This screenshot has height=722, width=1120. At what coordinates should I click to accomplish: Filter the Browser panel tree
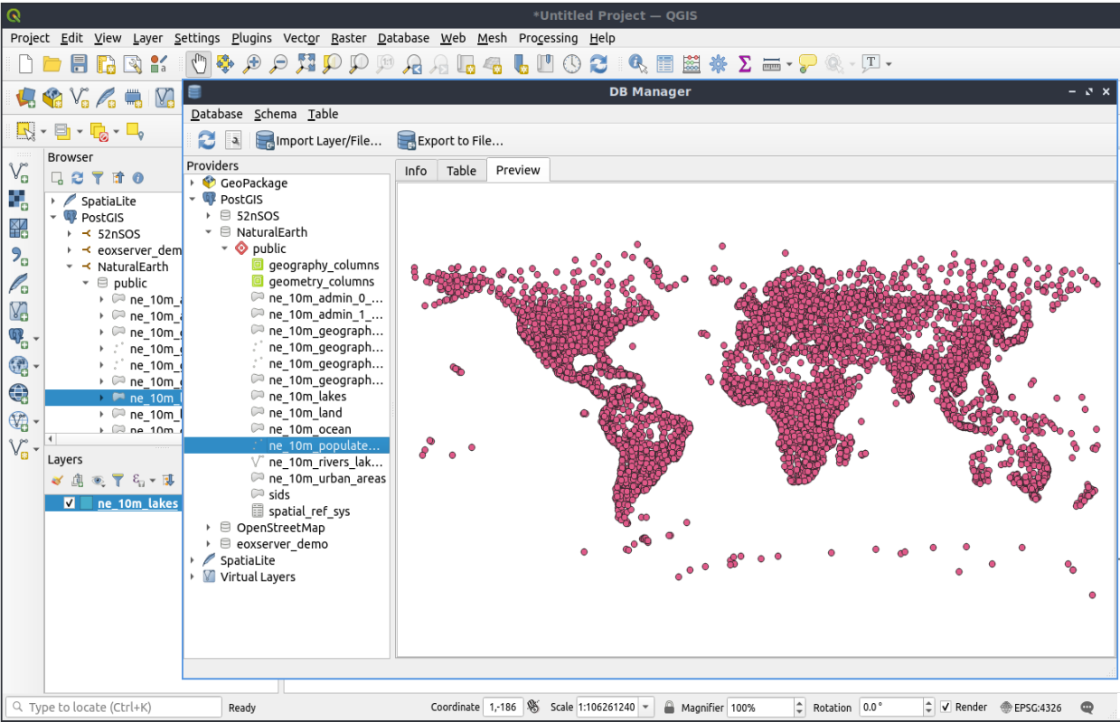[98, 178]
